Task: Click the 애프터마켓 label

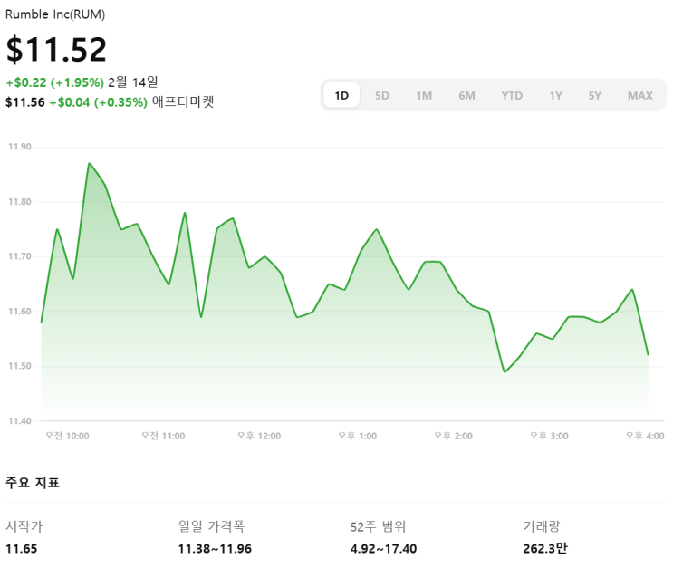Action: tap(183, 101)
